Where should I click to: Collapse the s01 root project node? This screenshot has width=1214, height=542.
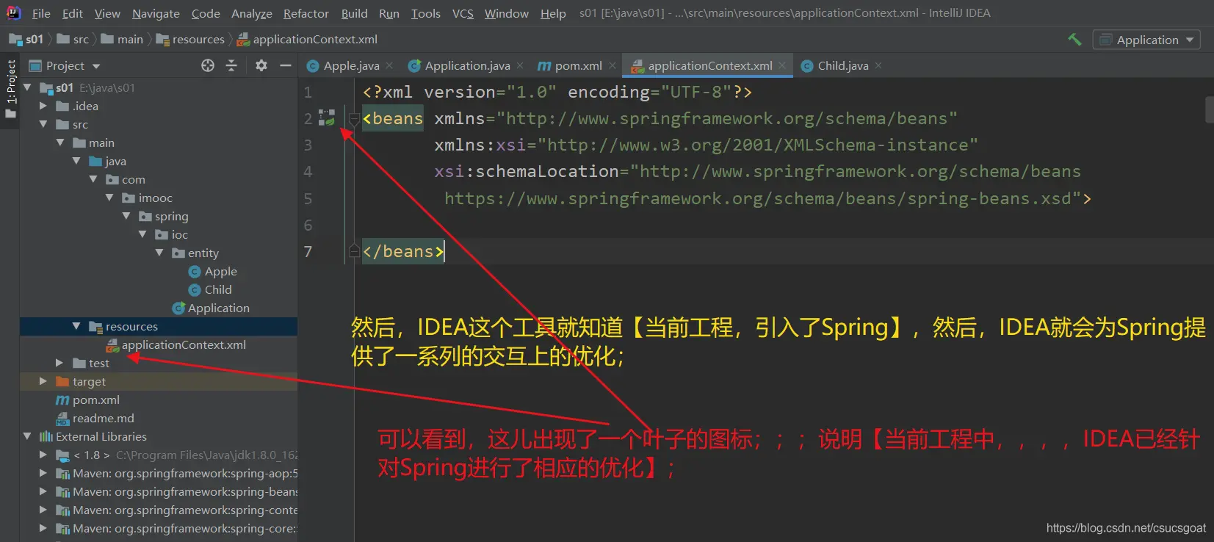click(27, 87)
